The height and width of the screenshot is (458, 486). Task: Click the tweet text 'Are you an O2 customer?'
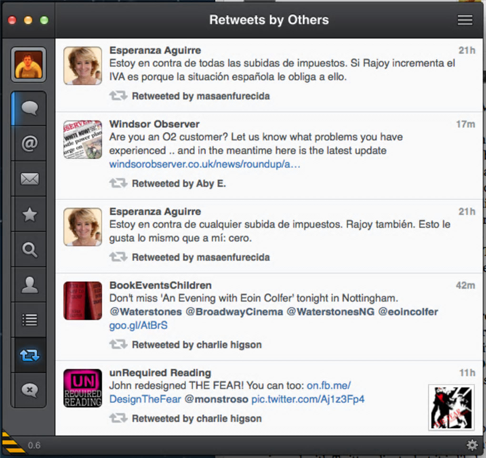click(x=169, y=137)
